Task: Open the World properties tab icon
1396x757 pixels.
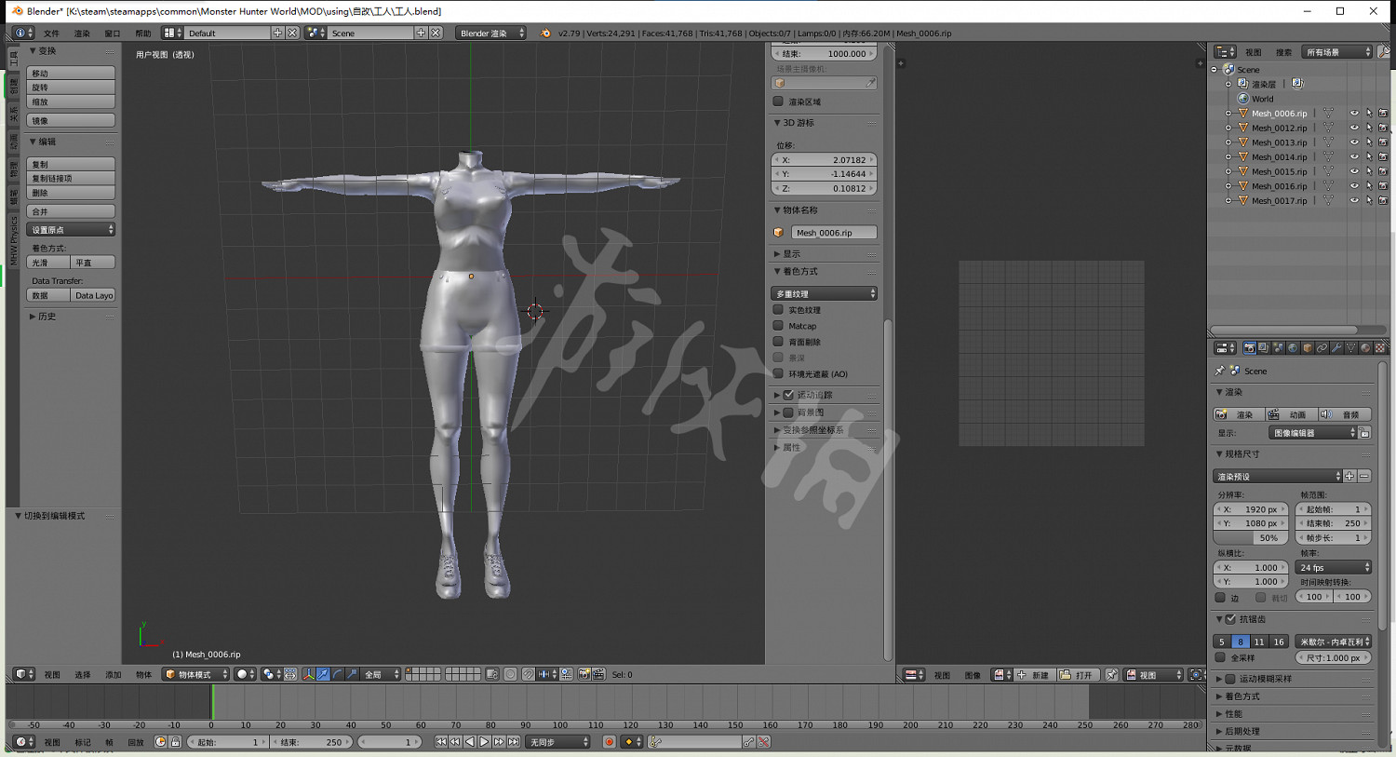Action: tap(1293, 348)
